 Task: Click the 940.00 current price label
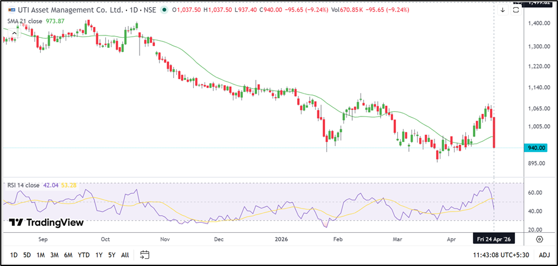point(536,148)
